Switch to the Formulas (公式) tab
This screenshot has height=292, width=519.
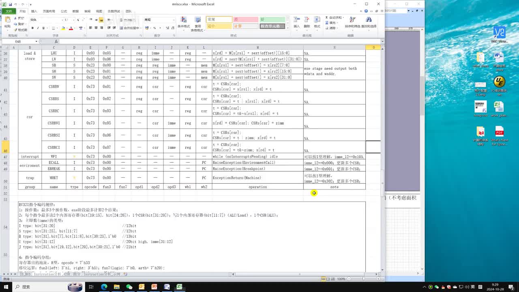tap(64, 11)
